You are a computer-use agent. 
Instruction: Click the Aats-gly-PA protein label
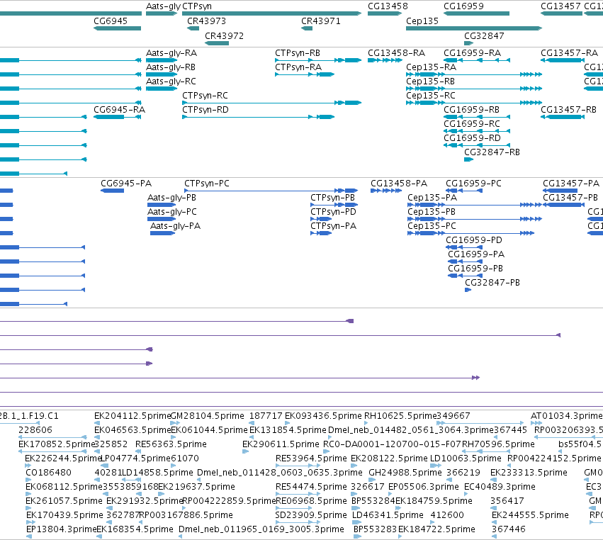pos(175,226)
